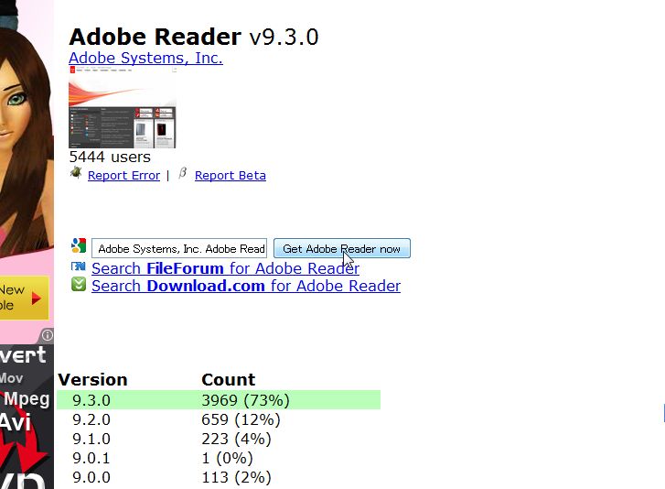Screen dimensions: 665x489
Task: Click the Google search icon
Action: (x=79, y=245)
